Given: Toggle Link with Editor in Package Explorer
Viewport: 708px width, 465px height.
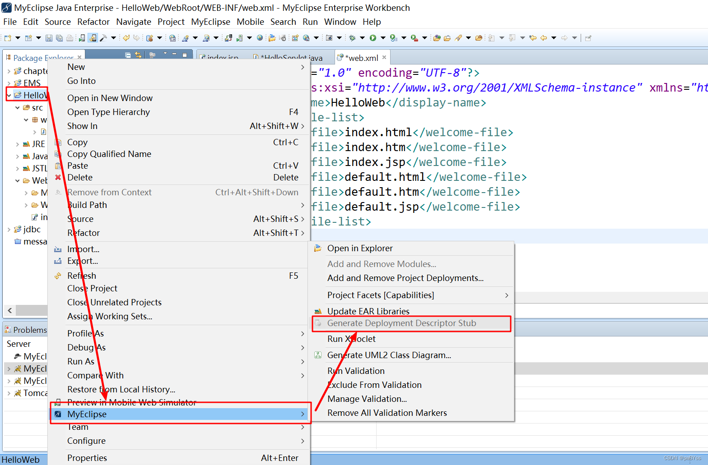Looking at the screenshot, I should point(138,55).
